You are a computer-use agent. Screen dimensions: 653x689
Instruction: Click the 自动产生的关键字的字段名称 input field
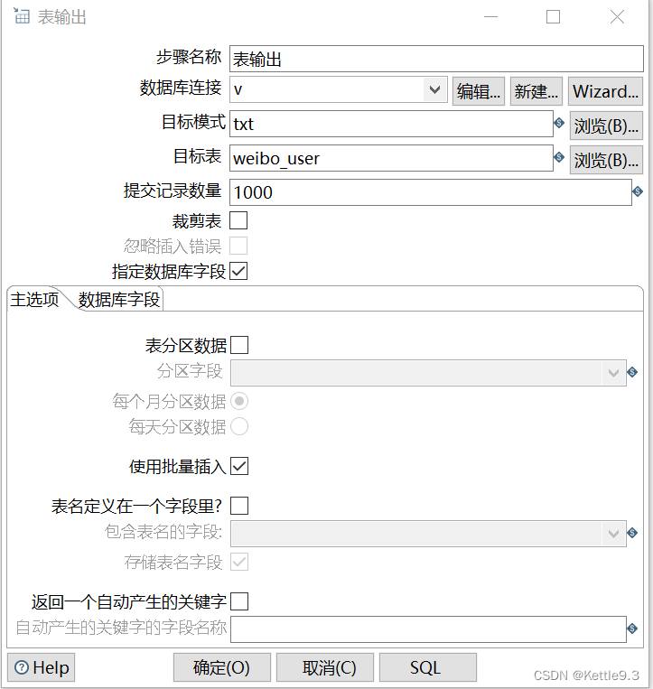428,629
